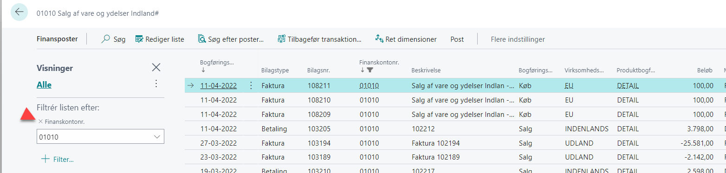726x173 pixels.
Task: Select the row with bilag 103205
Action: 455,128
